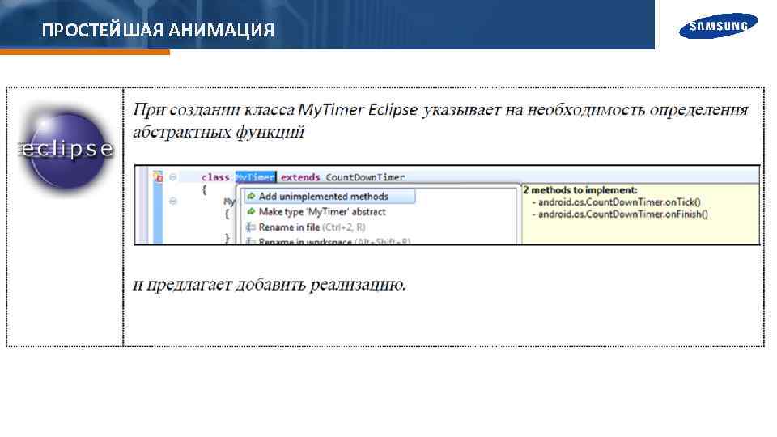The height and width of the screenshot is (437, 777).
Task: Click green icon beside 'Add unimplemented methods'
Action: coord(251,196)
